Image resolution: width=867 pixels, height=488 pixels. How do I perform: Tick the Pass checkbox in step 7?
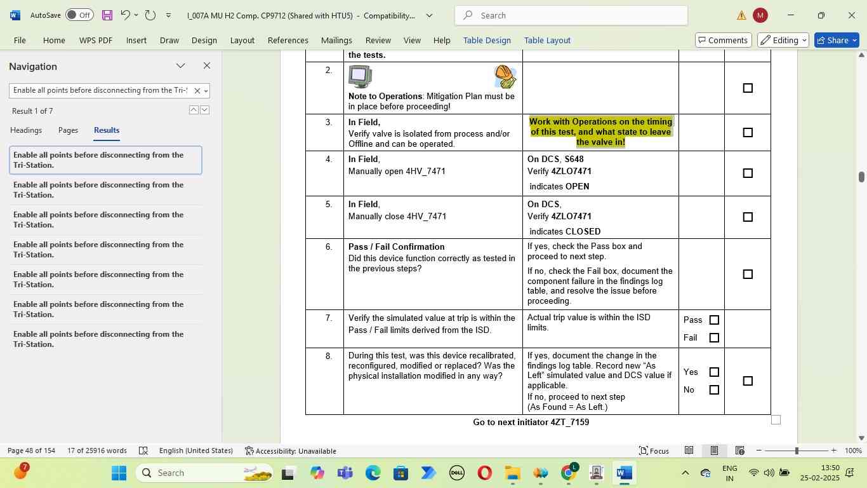714,320
